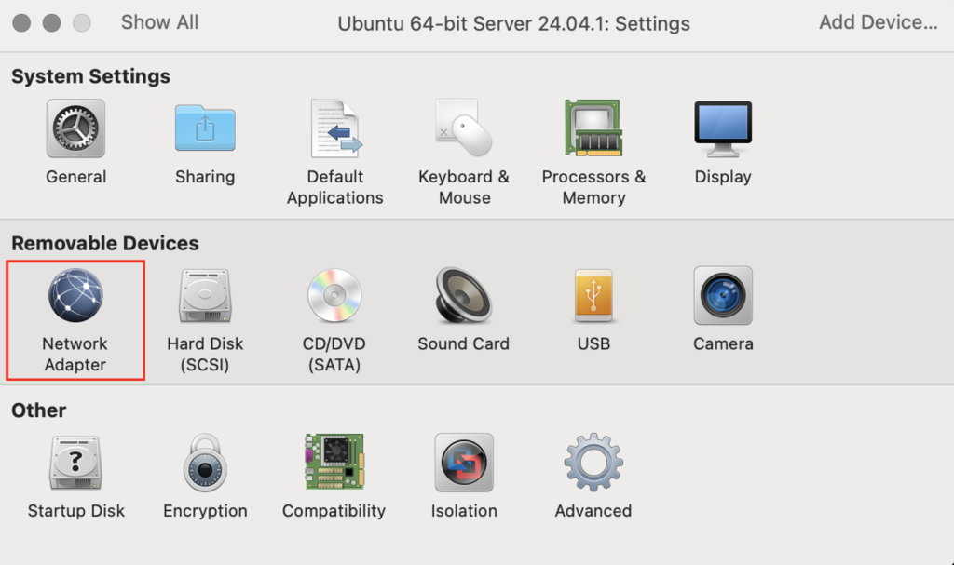Click Add Device… in the title bar

[878, 22]
